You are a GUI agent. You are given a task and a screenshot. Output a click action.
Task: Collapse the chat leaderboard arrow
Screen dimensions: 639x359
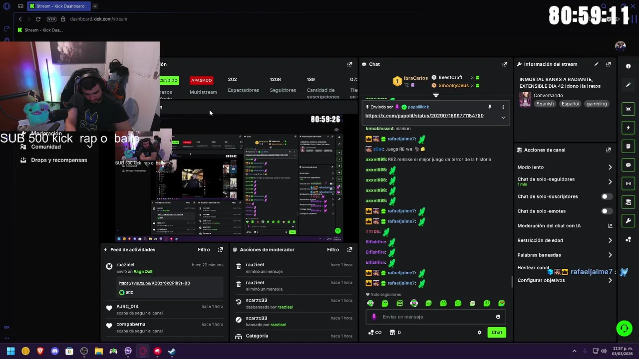coord(436,95)
